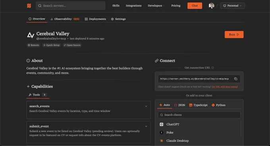Click the Connect link icon

pos(156,61)
